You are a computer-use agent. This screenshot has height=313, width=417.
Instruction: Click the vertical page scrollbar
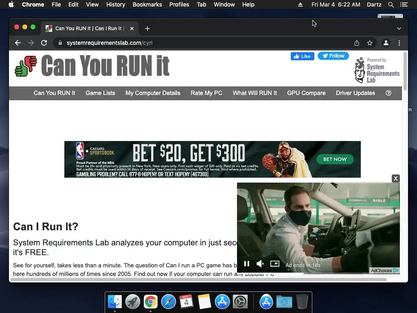tap(405, 71)
